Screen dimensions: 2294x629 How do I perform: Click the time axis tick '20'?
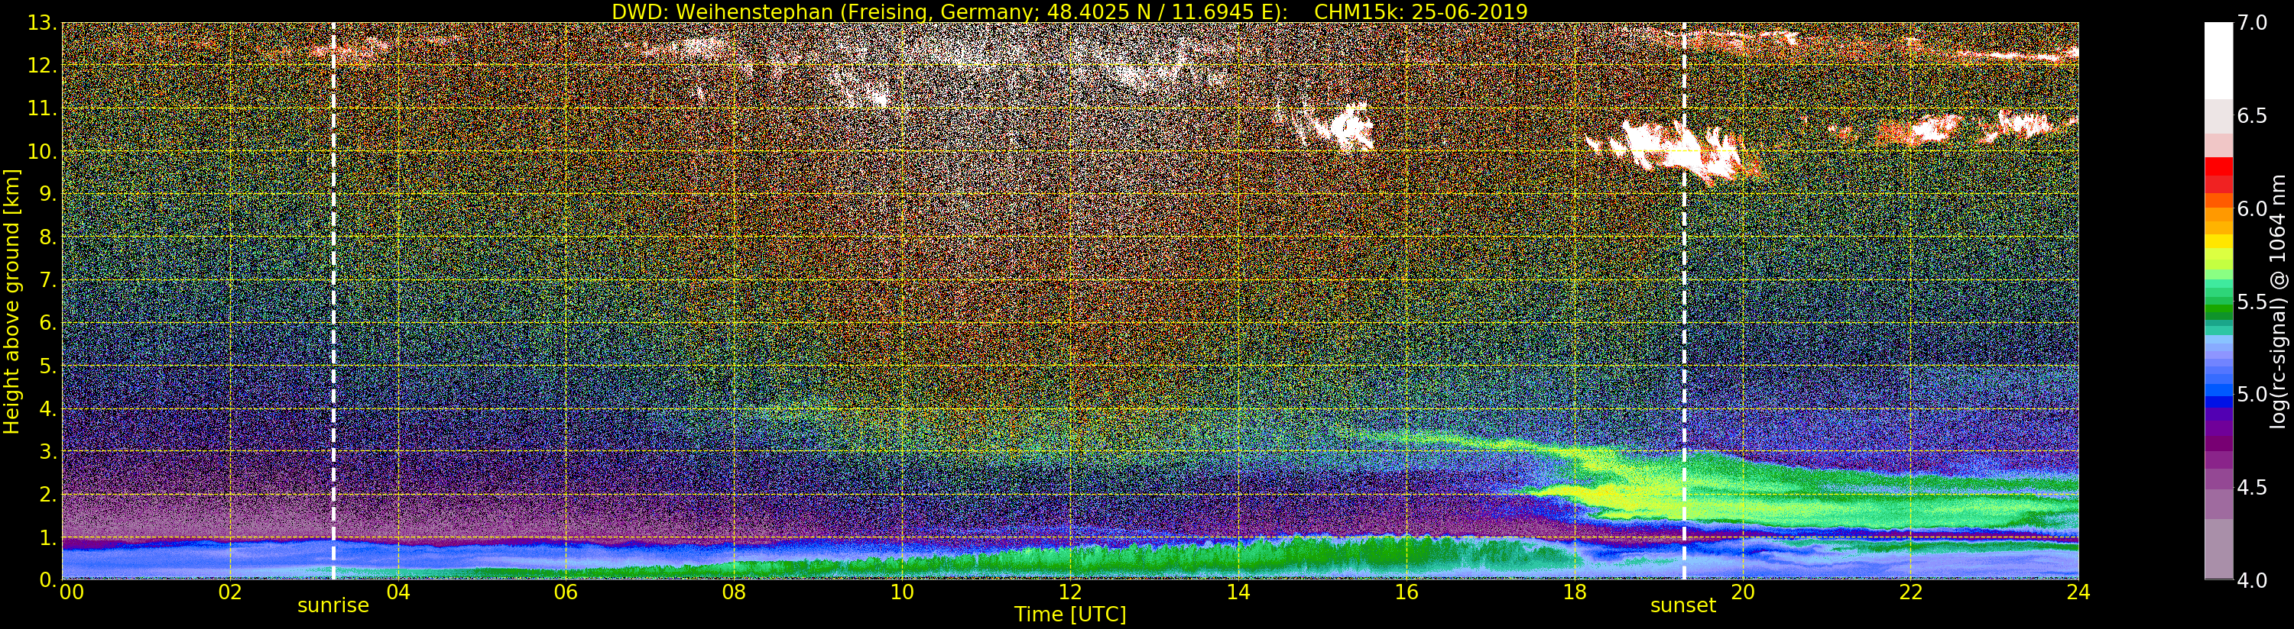point(1743,592)
